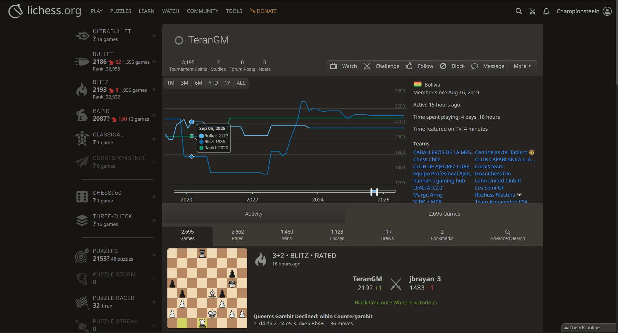Open the More dropdown menu

pyautogui.click(x=522, y=66)
